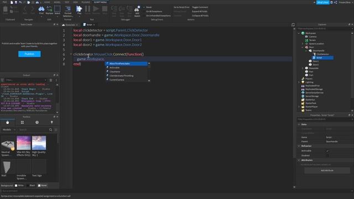
Task: Open Creations lightbulb tab in Toolbox
Action: pyautogui.click(x=51, y=122)
